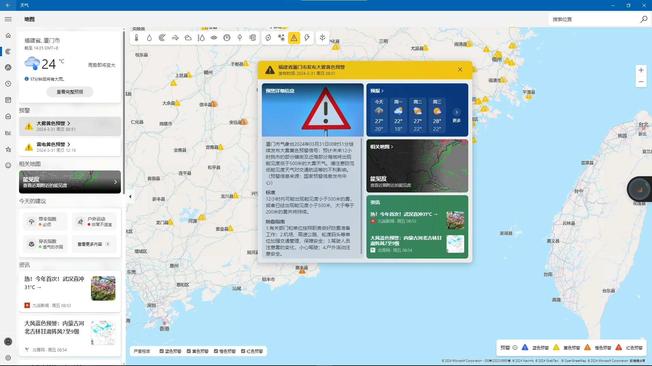652x366 pixels.
Task: Uncheck the 黄色预警 severity checkbox
Action: 189,351
